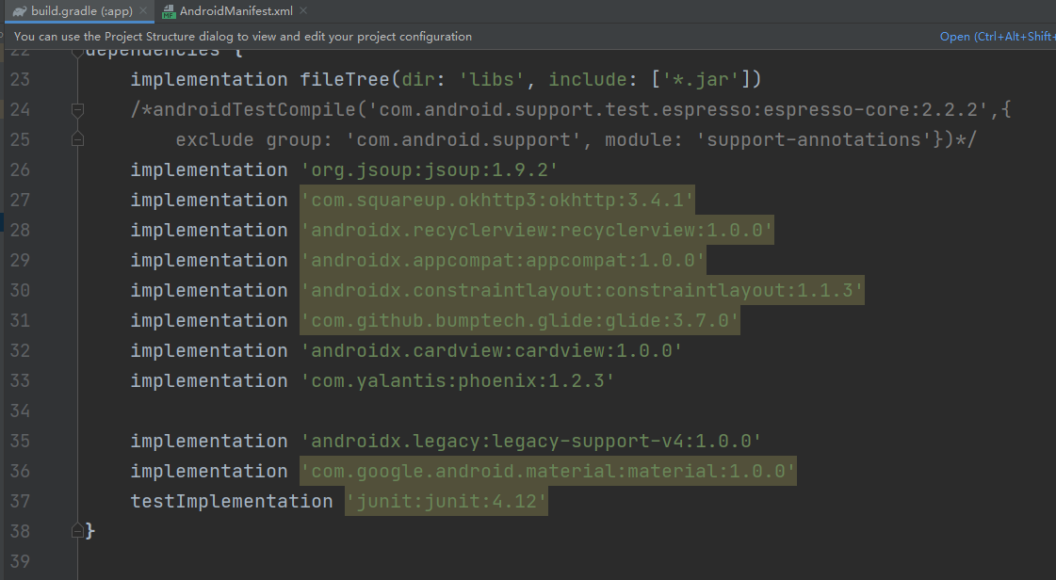
Task: Click line number 34 in the gutter
Action: click(20, 411)
